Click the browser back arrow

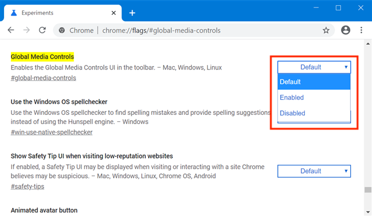(x=11, y=30)
